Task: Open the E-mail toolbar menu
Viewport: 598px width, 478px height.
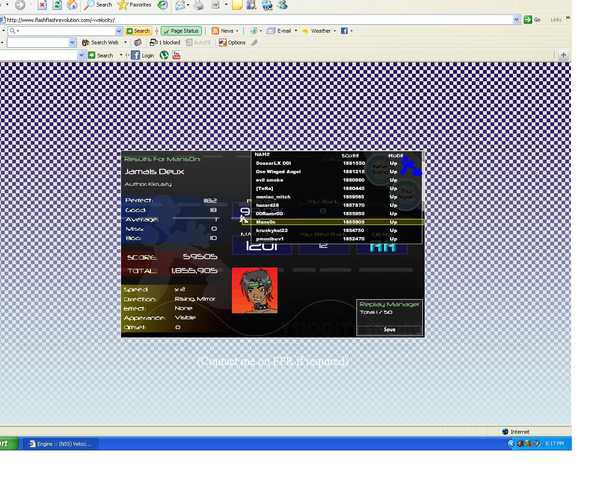Action: click(282, 31)
